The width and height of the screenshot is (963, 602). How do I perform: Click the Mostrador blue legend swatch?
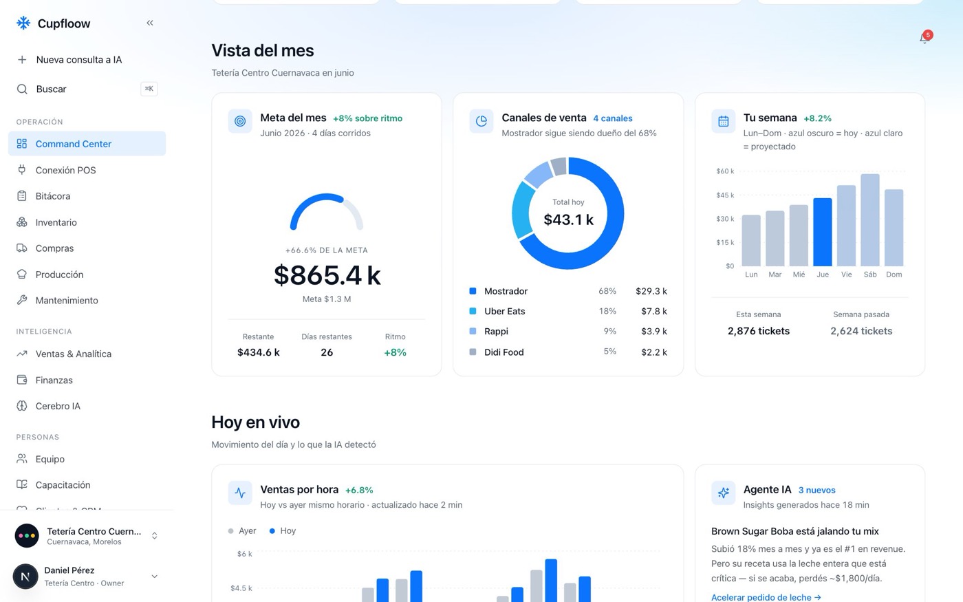(x=473, y=291)
